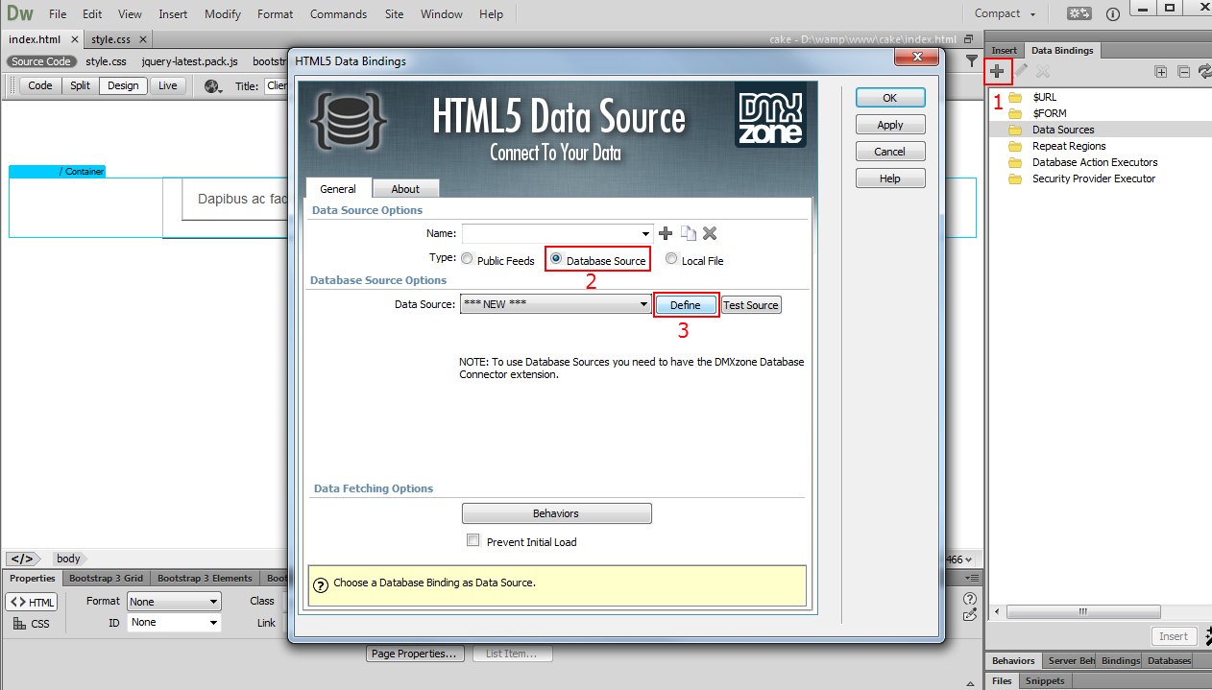This screenshot has height=690, width=1212.
Task: Click the $URL folder icon
Action: pyautogui.click(x=1015, y=97)
